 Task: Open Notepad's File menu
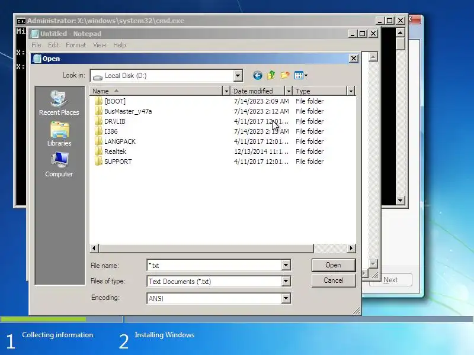36,45
